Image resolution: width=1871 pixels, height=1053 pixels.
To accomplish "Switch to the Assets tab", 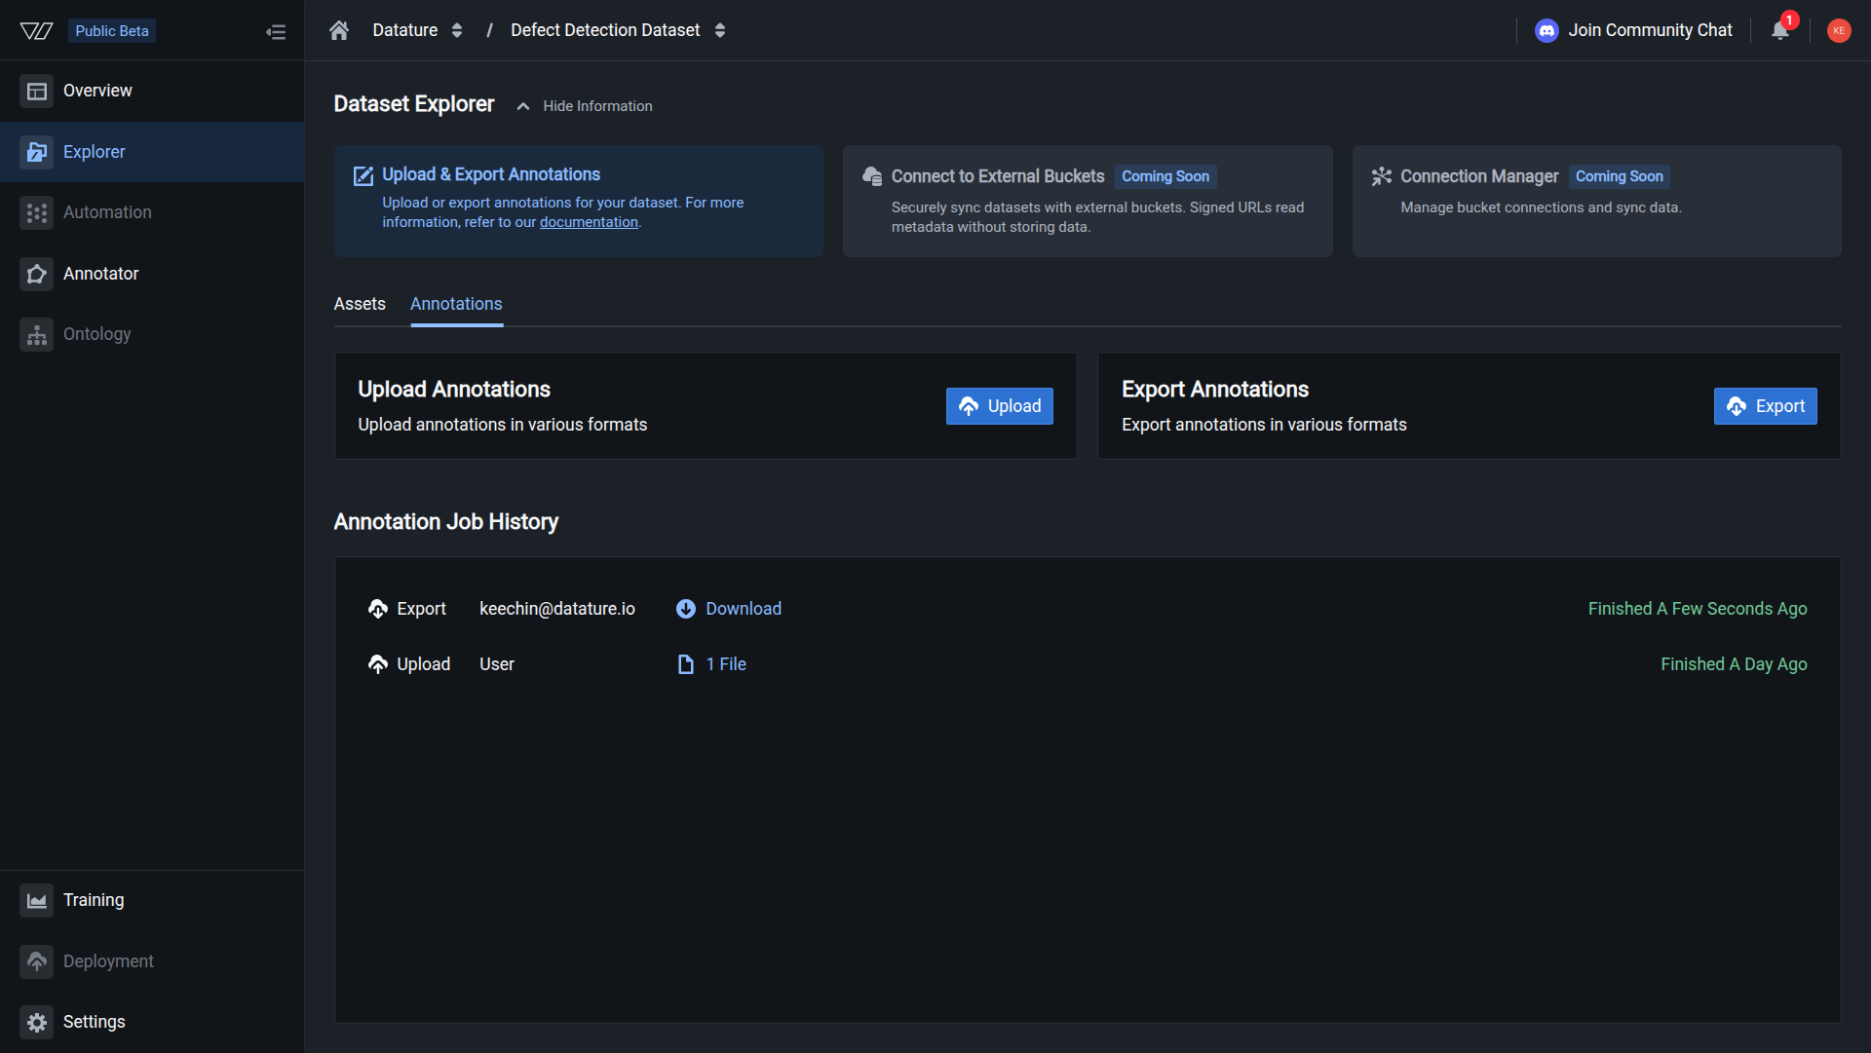I will tap(360, 304).
